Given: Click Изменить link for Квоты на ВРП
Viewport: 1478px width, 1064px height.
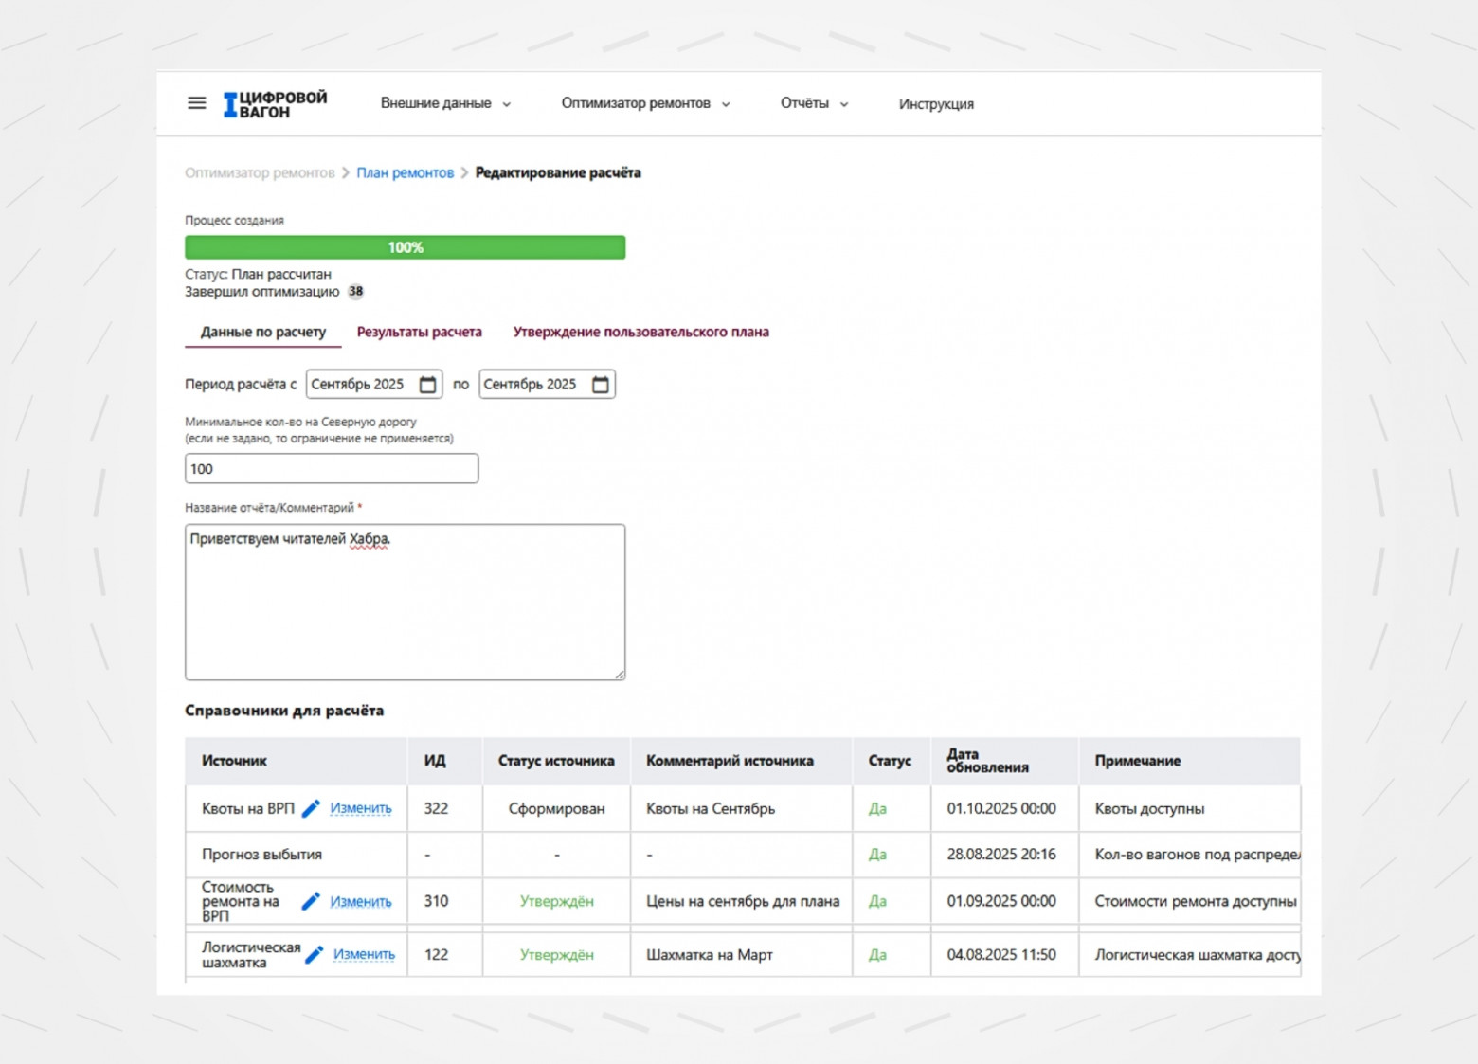Looking at the screenshot, I should [361, 809].
